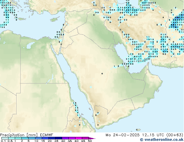Click the legend value '0.5'
Viewport: 184px width, 142px height.
pos(10,141)
